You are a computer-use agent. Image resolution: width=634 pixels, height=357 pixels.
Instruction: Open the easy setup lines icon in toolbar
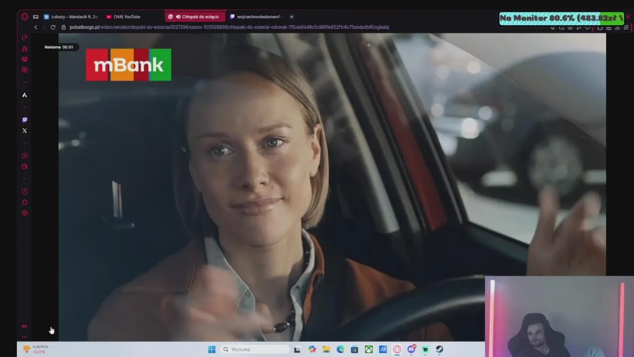tap(626, 28)
